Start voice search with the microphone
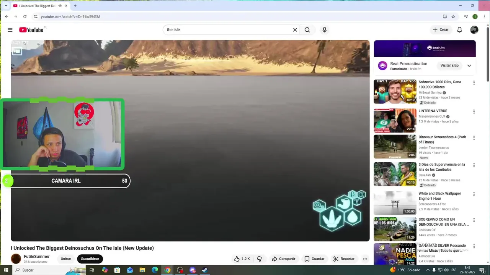 tap(324, 30)
